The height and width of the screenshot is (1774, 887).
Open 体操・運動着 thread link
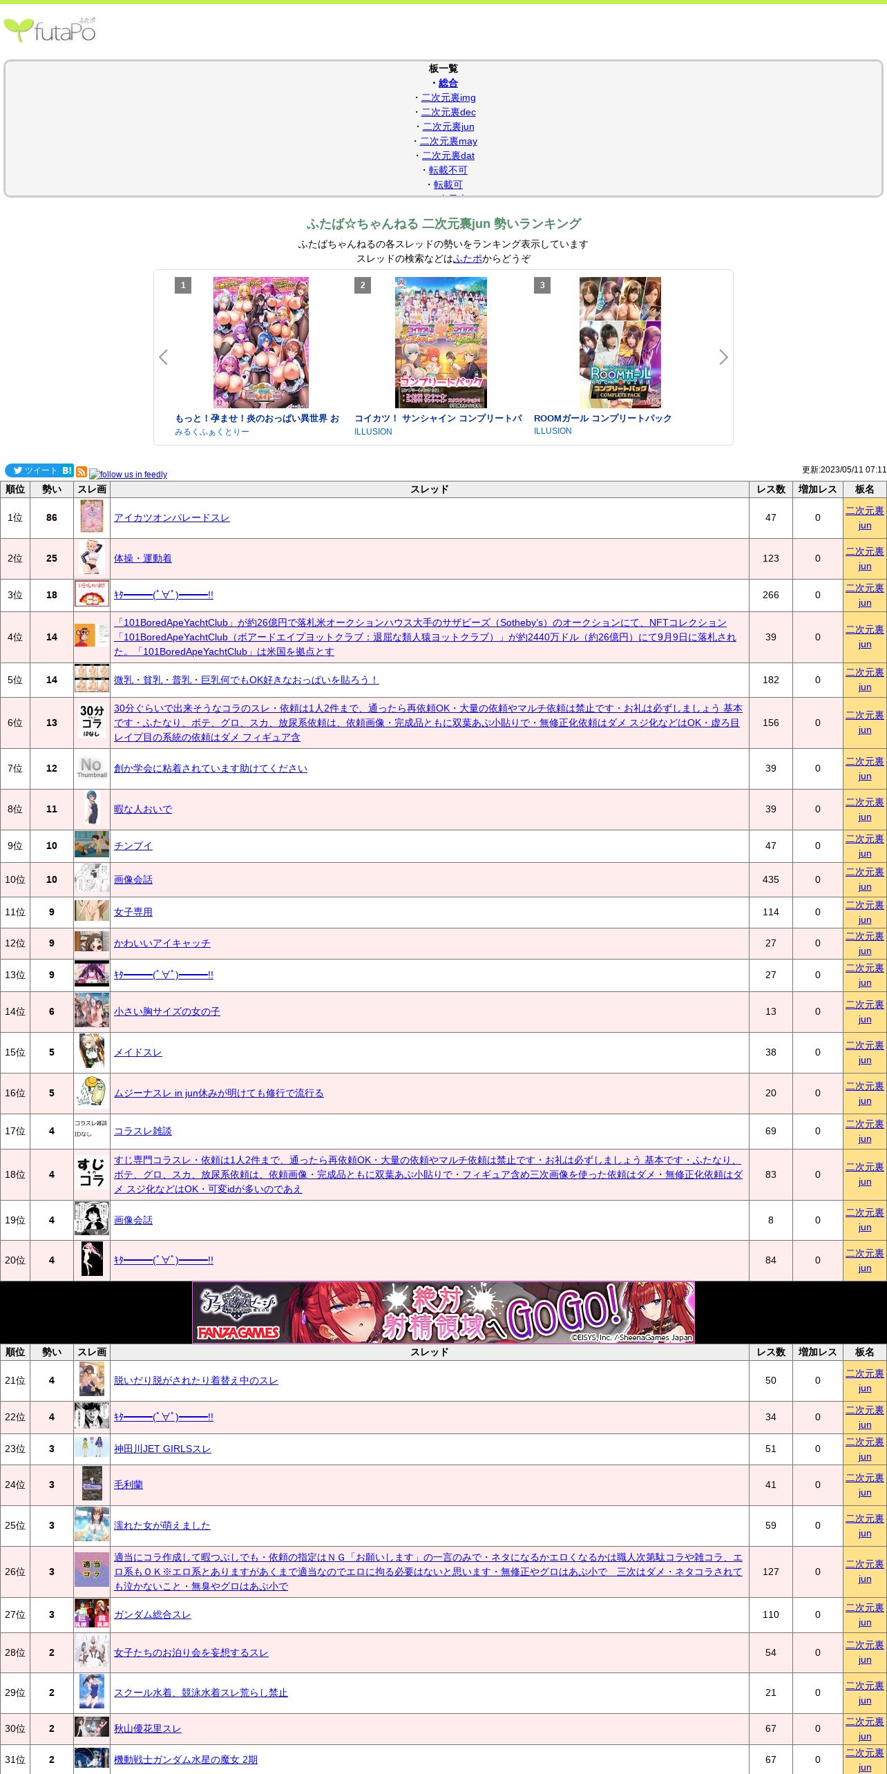(x=142, y=559)
